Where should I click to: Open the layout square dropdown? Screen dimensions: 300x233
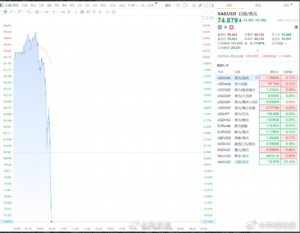point(185,5)
